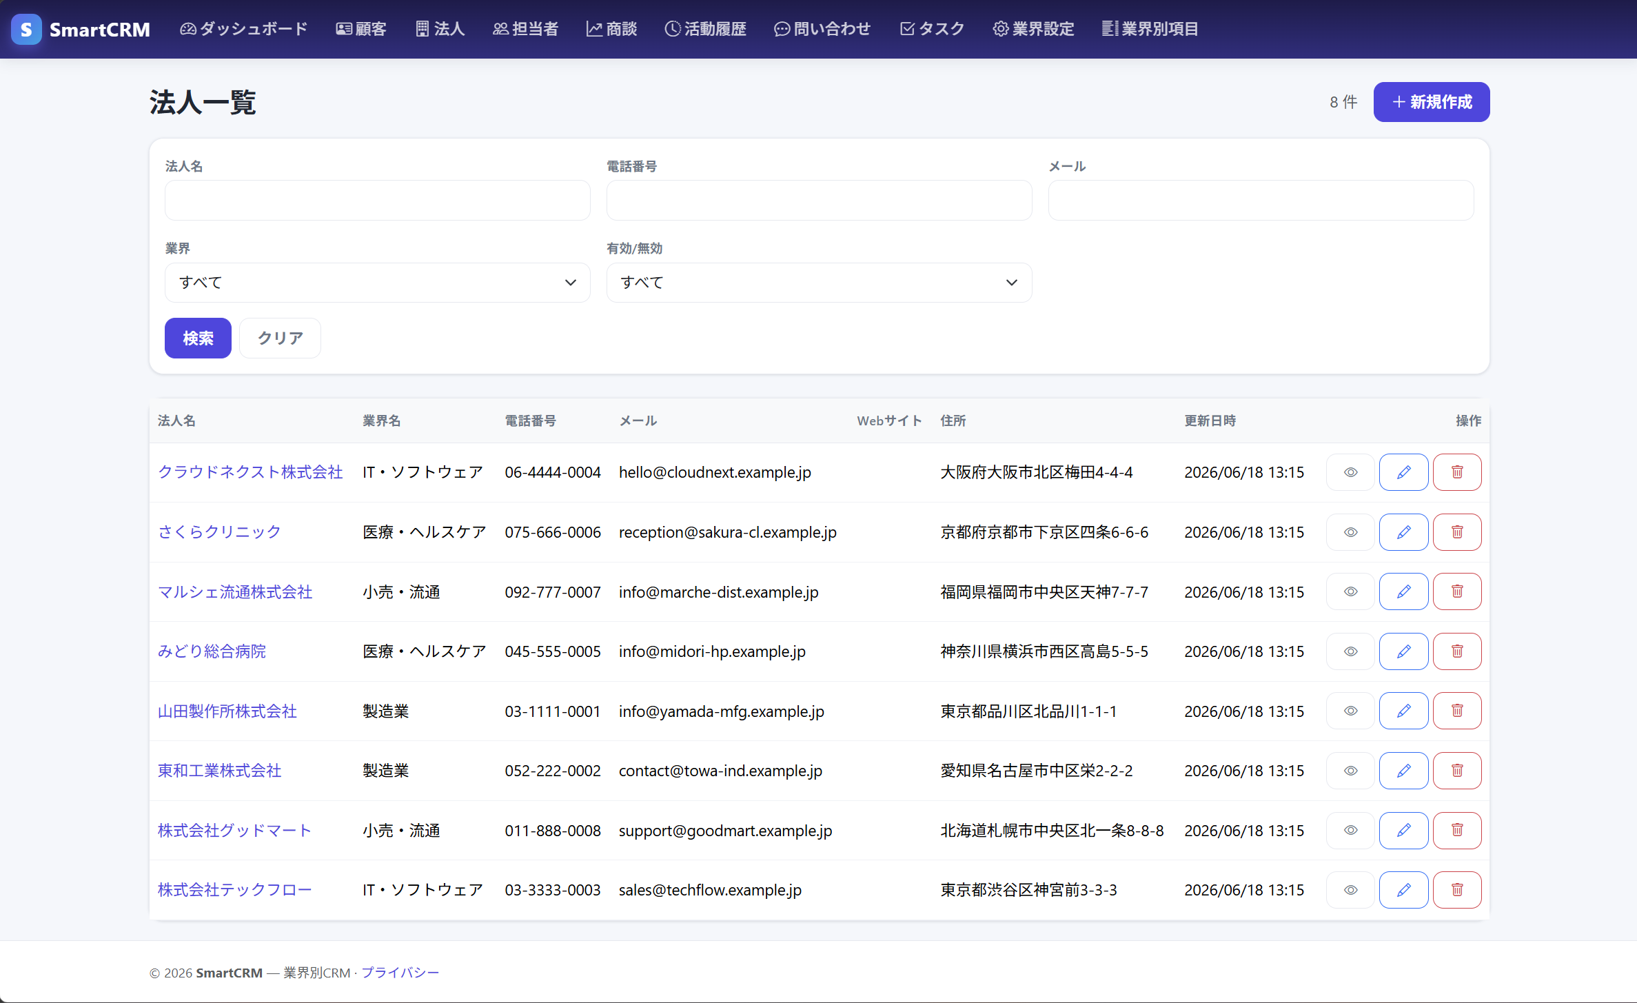Edit クラウドネクスト株式会社 with the pencil icon
The height and width of the screenshot is (1003, 1637).
point(1403,472)
